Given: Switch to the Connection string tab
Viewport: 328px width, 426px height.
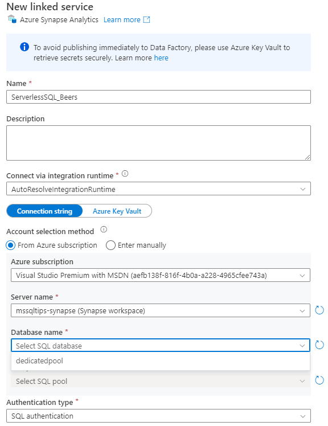Looking at the screenshot, I should tap(44, 211).
